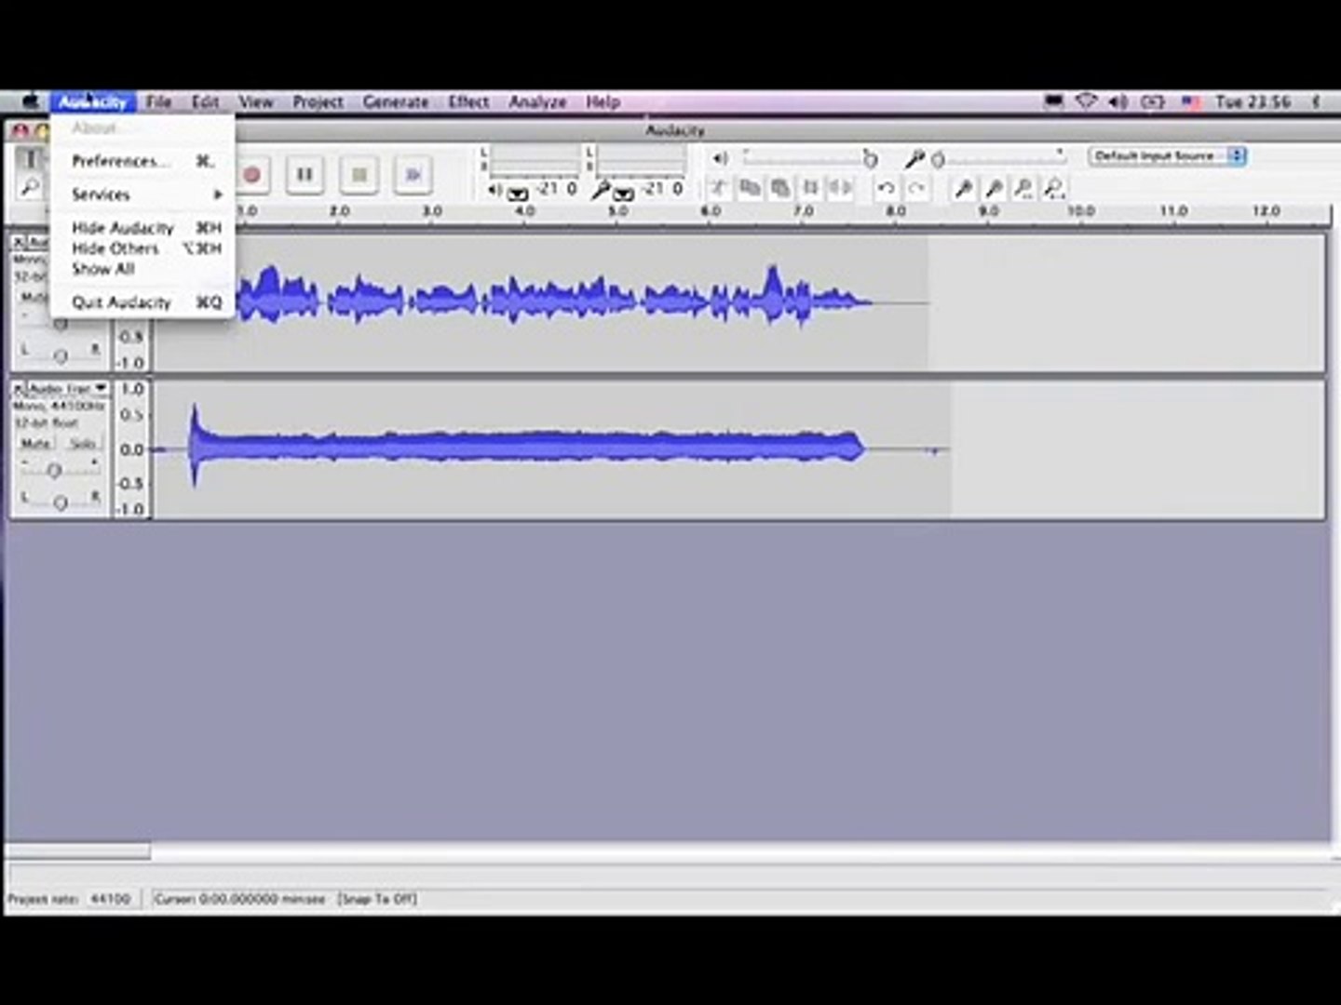The width and height of the screenshot is (1341, 1005).
Task: Click the second track's gain slider
Action: click(55, 471)
